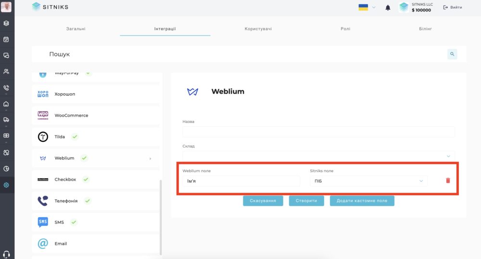The width and height of the screenshot is (481, 259).
Task: Click the SMS speech bubble icon
Action: [x=43, y=222]
